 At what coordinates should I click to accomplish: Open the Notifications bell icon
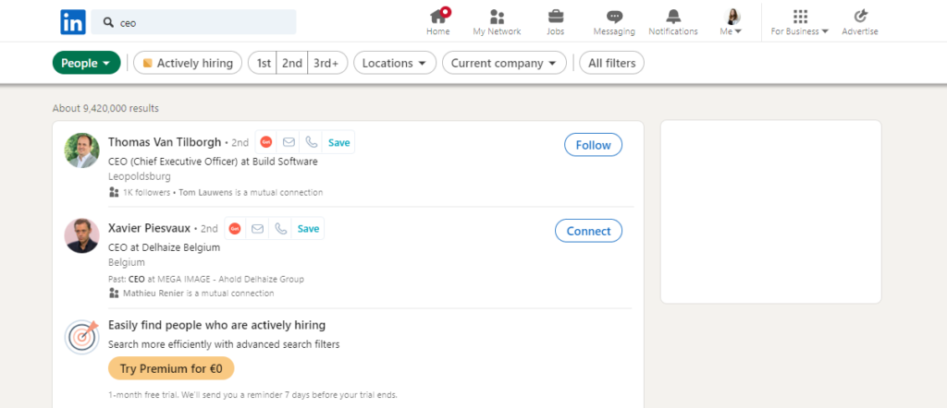point(673,17)
